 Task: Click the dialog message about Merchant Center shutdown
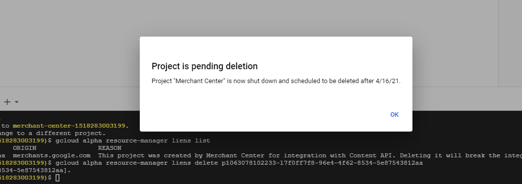point(276,81)
